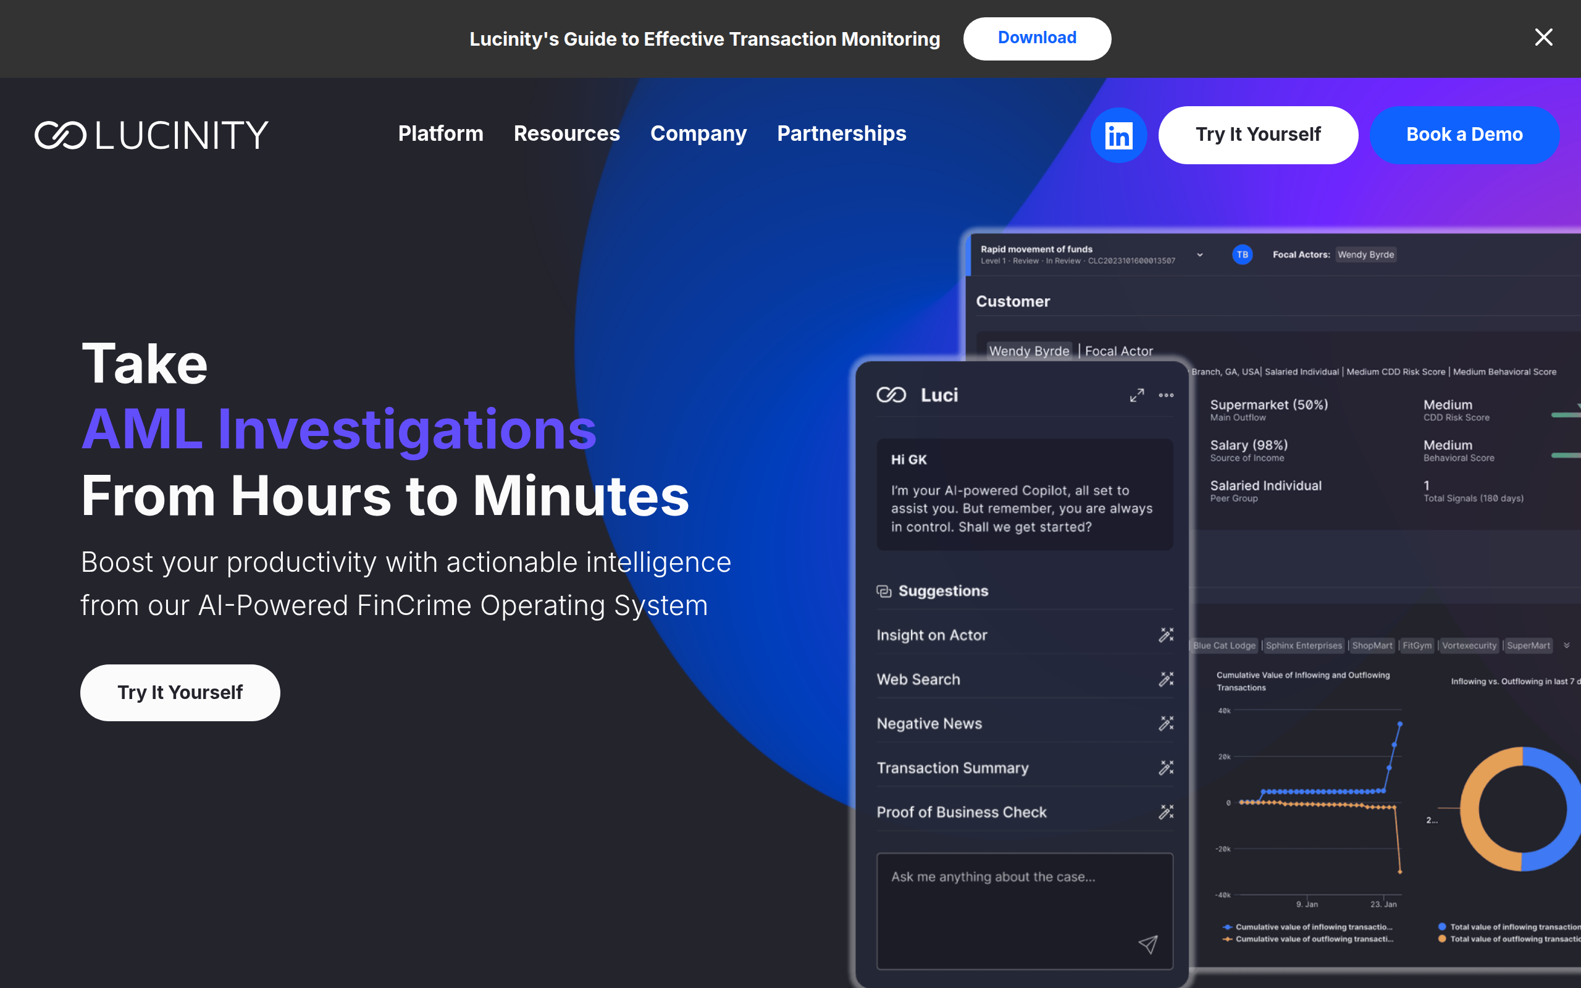Click the magic wand icon for Negative News

[x=1166, y=722]
